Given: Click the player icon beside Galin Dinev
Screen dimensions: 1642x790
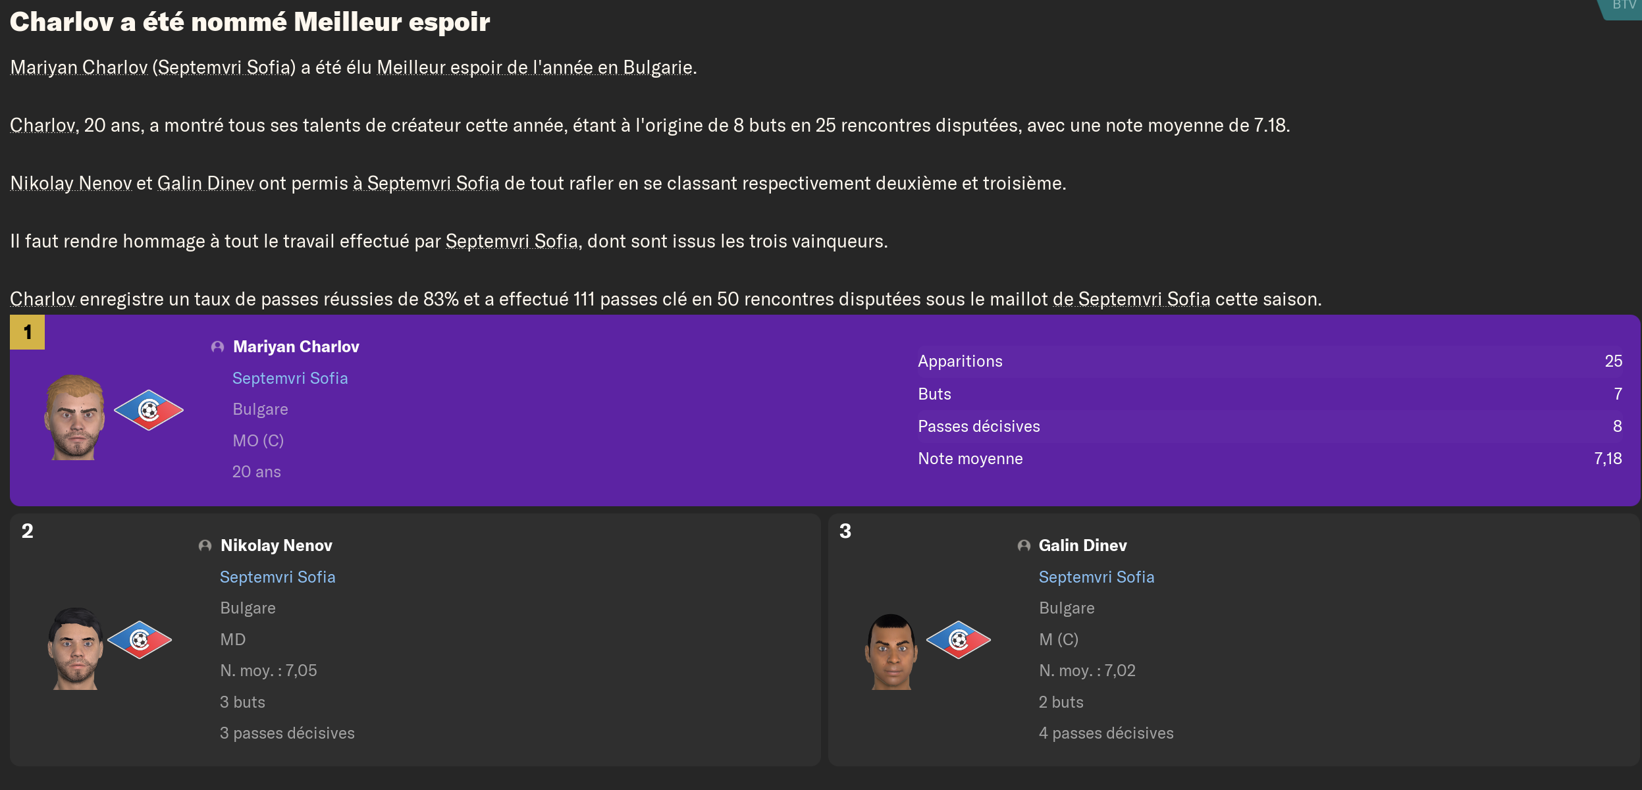Looking at the screenshot, I should 1024,546.
